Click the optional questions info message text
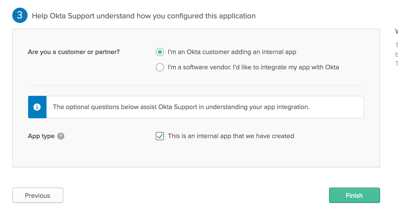 [181, 107]
